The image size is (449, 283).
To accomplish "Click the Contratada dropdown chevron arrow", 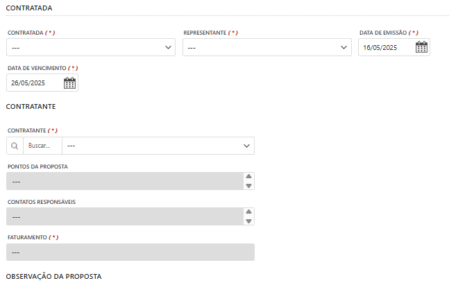I will click(x=168, y=47).
